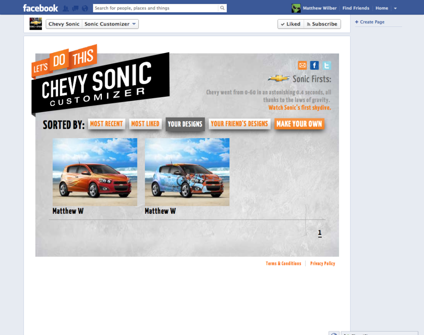Open the notifications globe icon
This screenshot has height=335, width=424.
pos(85,8)
